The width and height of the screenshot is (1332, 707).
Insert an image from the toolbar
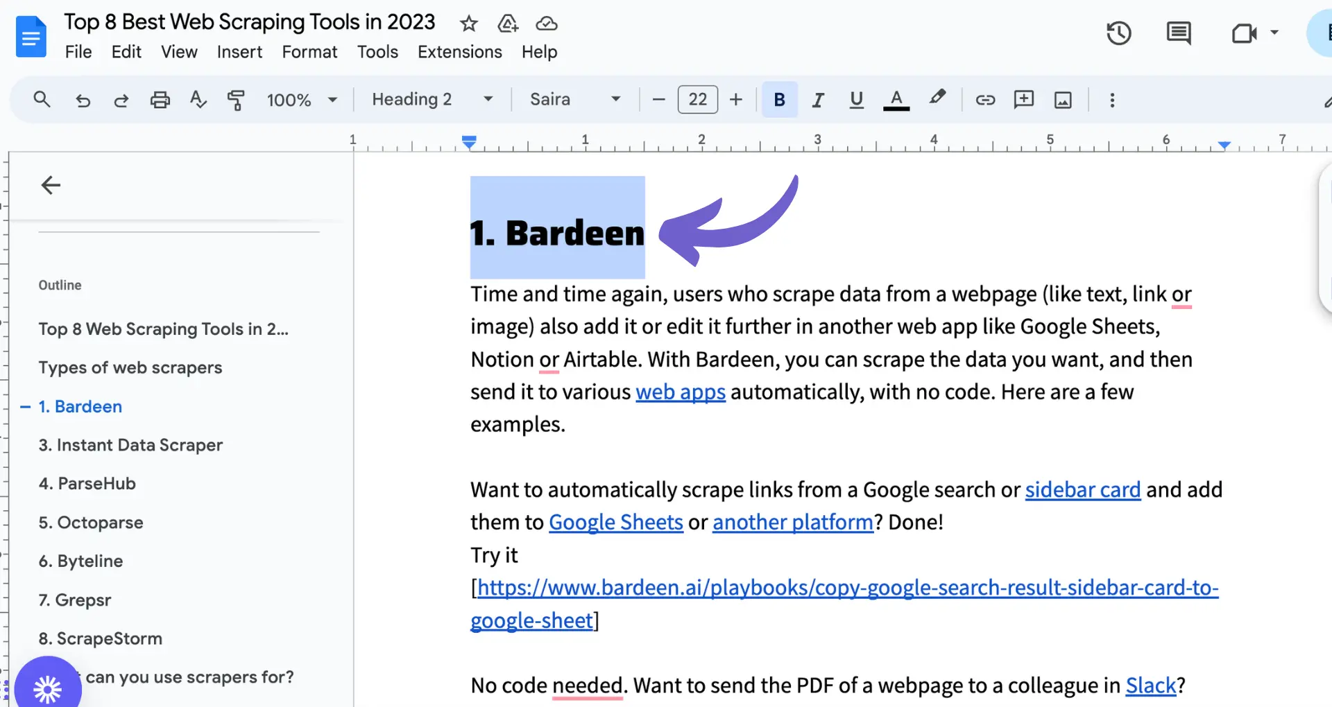[1063, 100]
